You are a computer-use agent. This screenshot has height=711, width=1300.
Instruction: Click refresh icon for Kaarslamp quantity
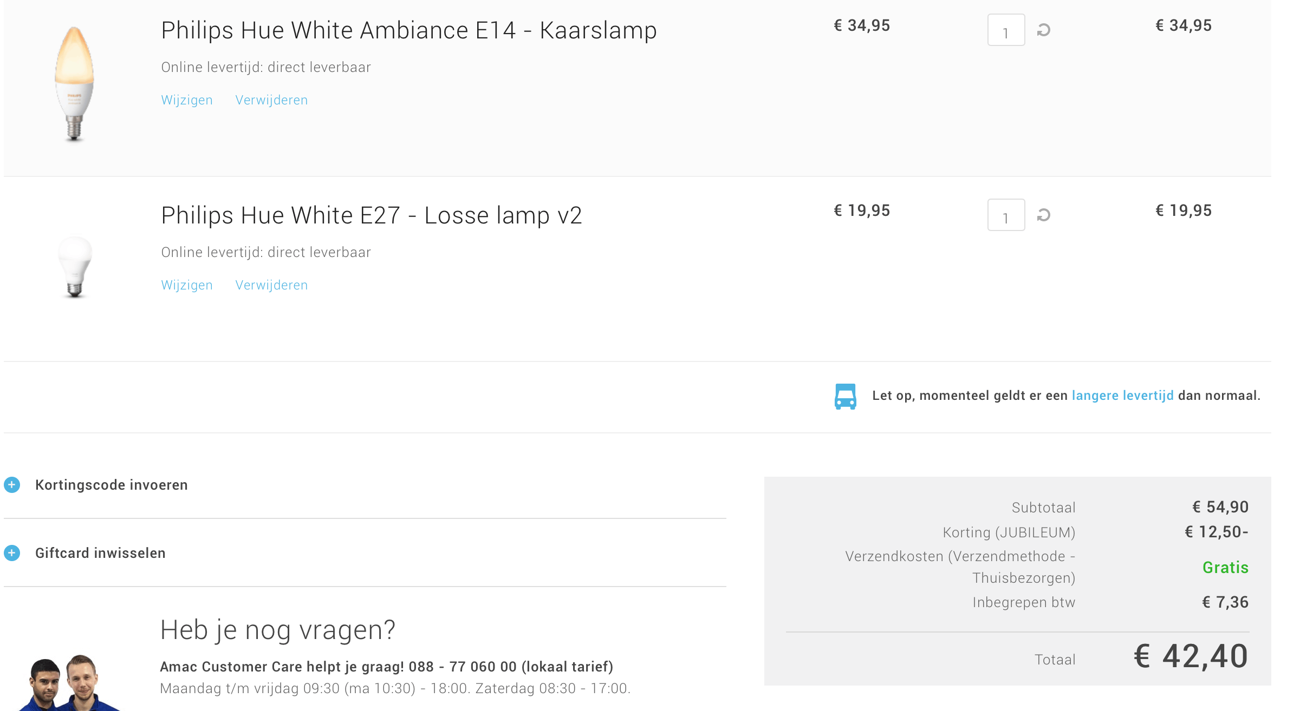point(1043,30)
